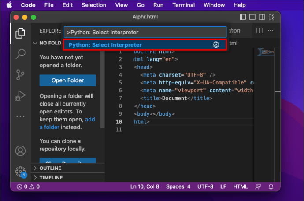
Task: Expand the TIMELINE section
Action: click(68, 177)
